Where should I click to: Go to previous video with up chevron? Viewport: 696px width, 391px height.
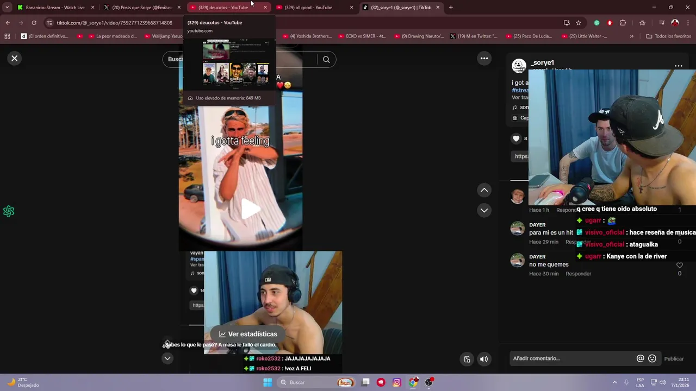click(x=484, y=190)
